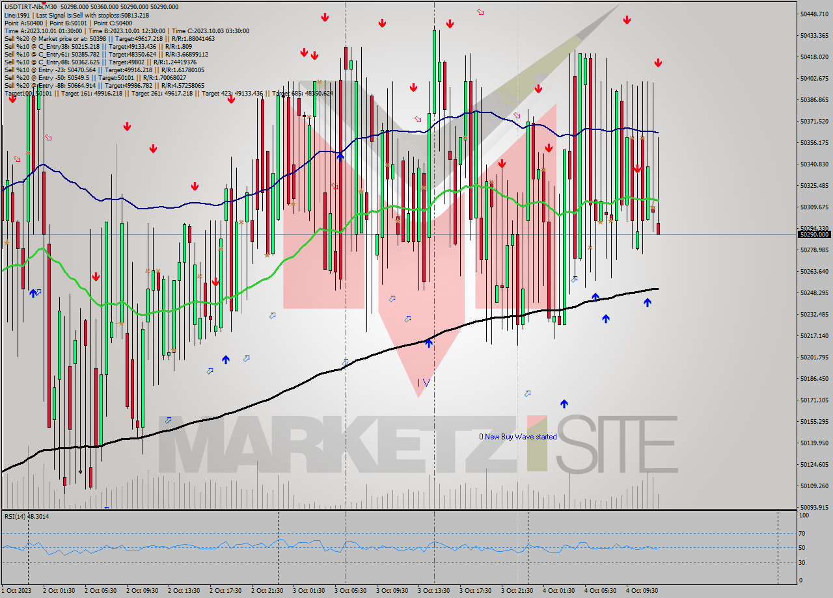Click the 50093.915 price axis label
The image size is (833, 598).
(x=814, y=507)
